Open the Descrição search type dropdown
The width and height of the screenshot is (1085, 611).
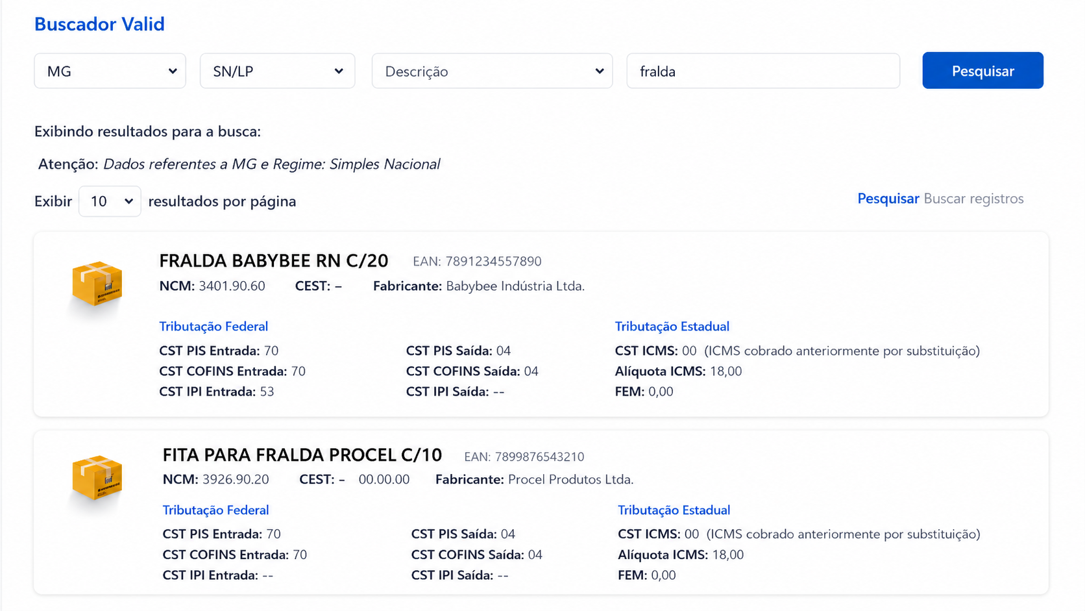click(x=492, y=71)
